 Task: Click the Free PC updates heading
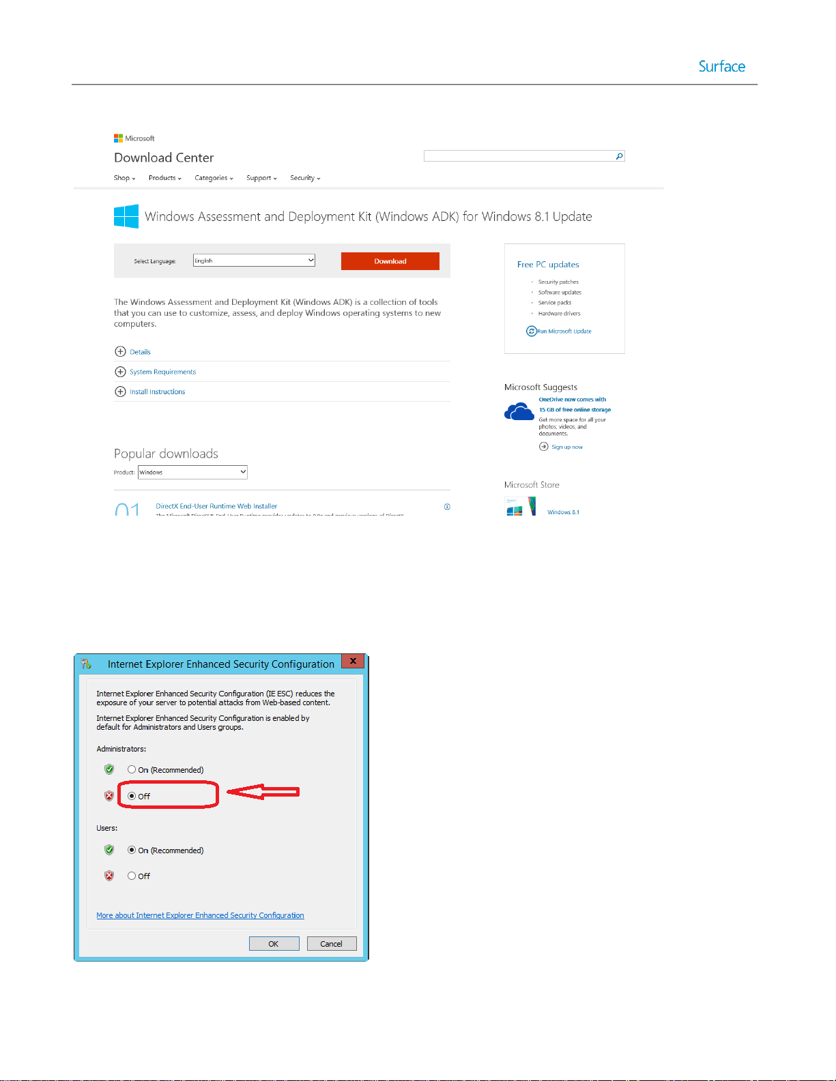point(548,265)
